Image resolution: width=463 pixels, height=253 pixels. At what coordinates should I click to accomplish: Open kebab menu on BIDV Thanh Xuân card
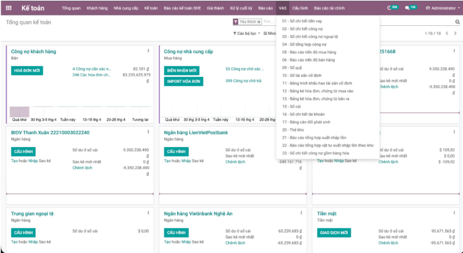pyautogui.click(x=148, y=132)
